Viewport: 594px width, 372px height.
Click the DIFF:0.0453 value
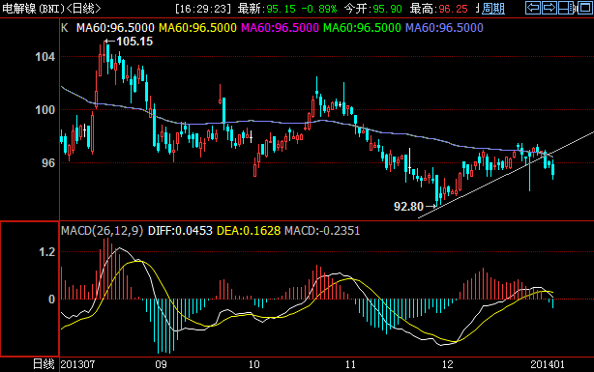point(180,231)
